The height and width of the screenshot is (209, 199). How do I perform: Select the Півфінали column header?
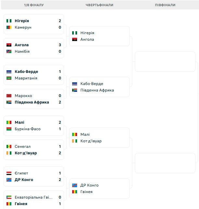coord(165,5)
